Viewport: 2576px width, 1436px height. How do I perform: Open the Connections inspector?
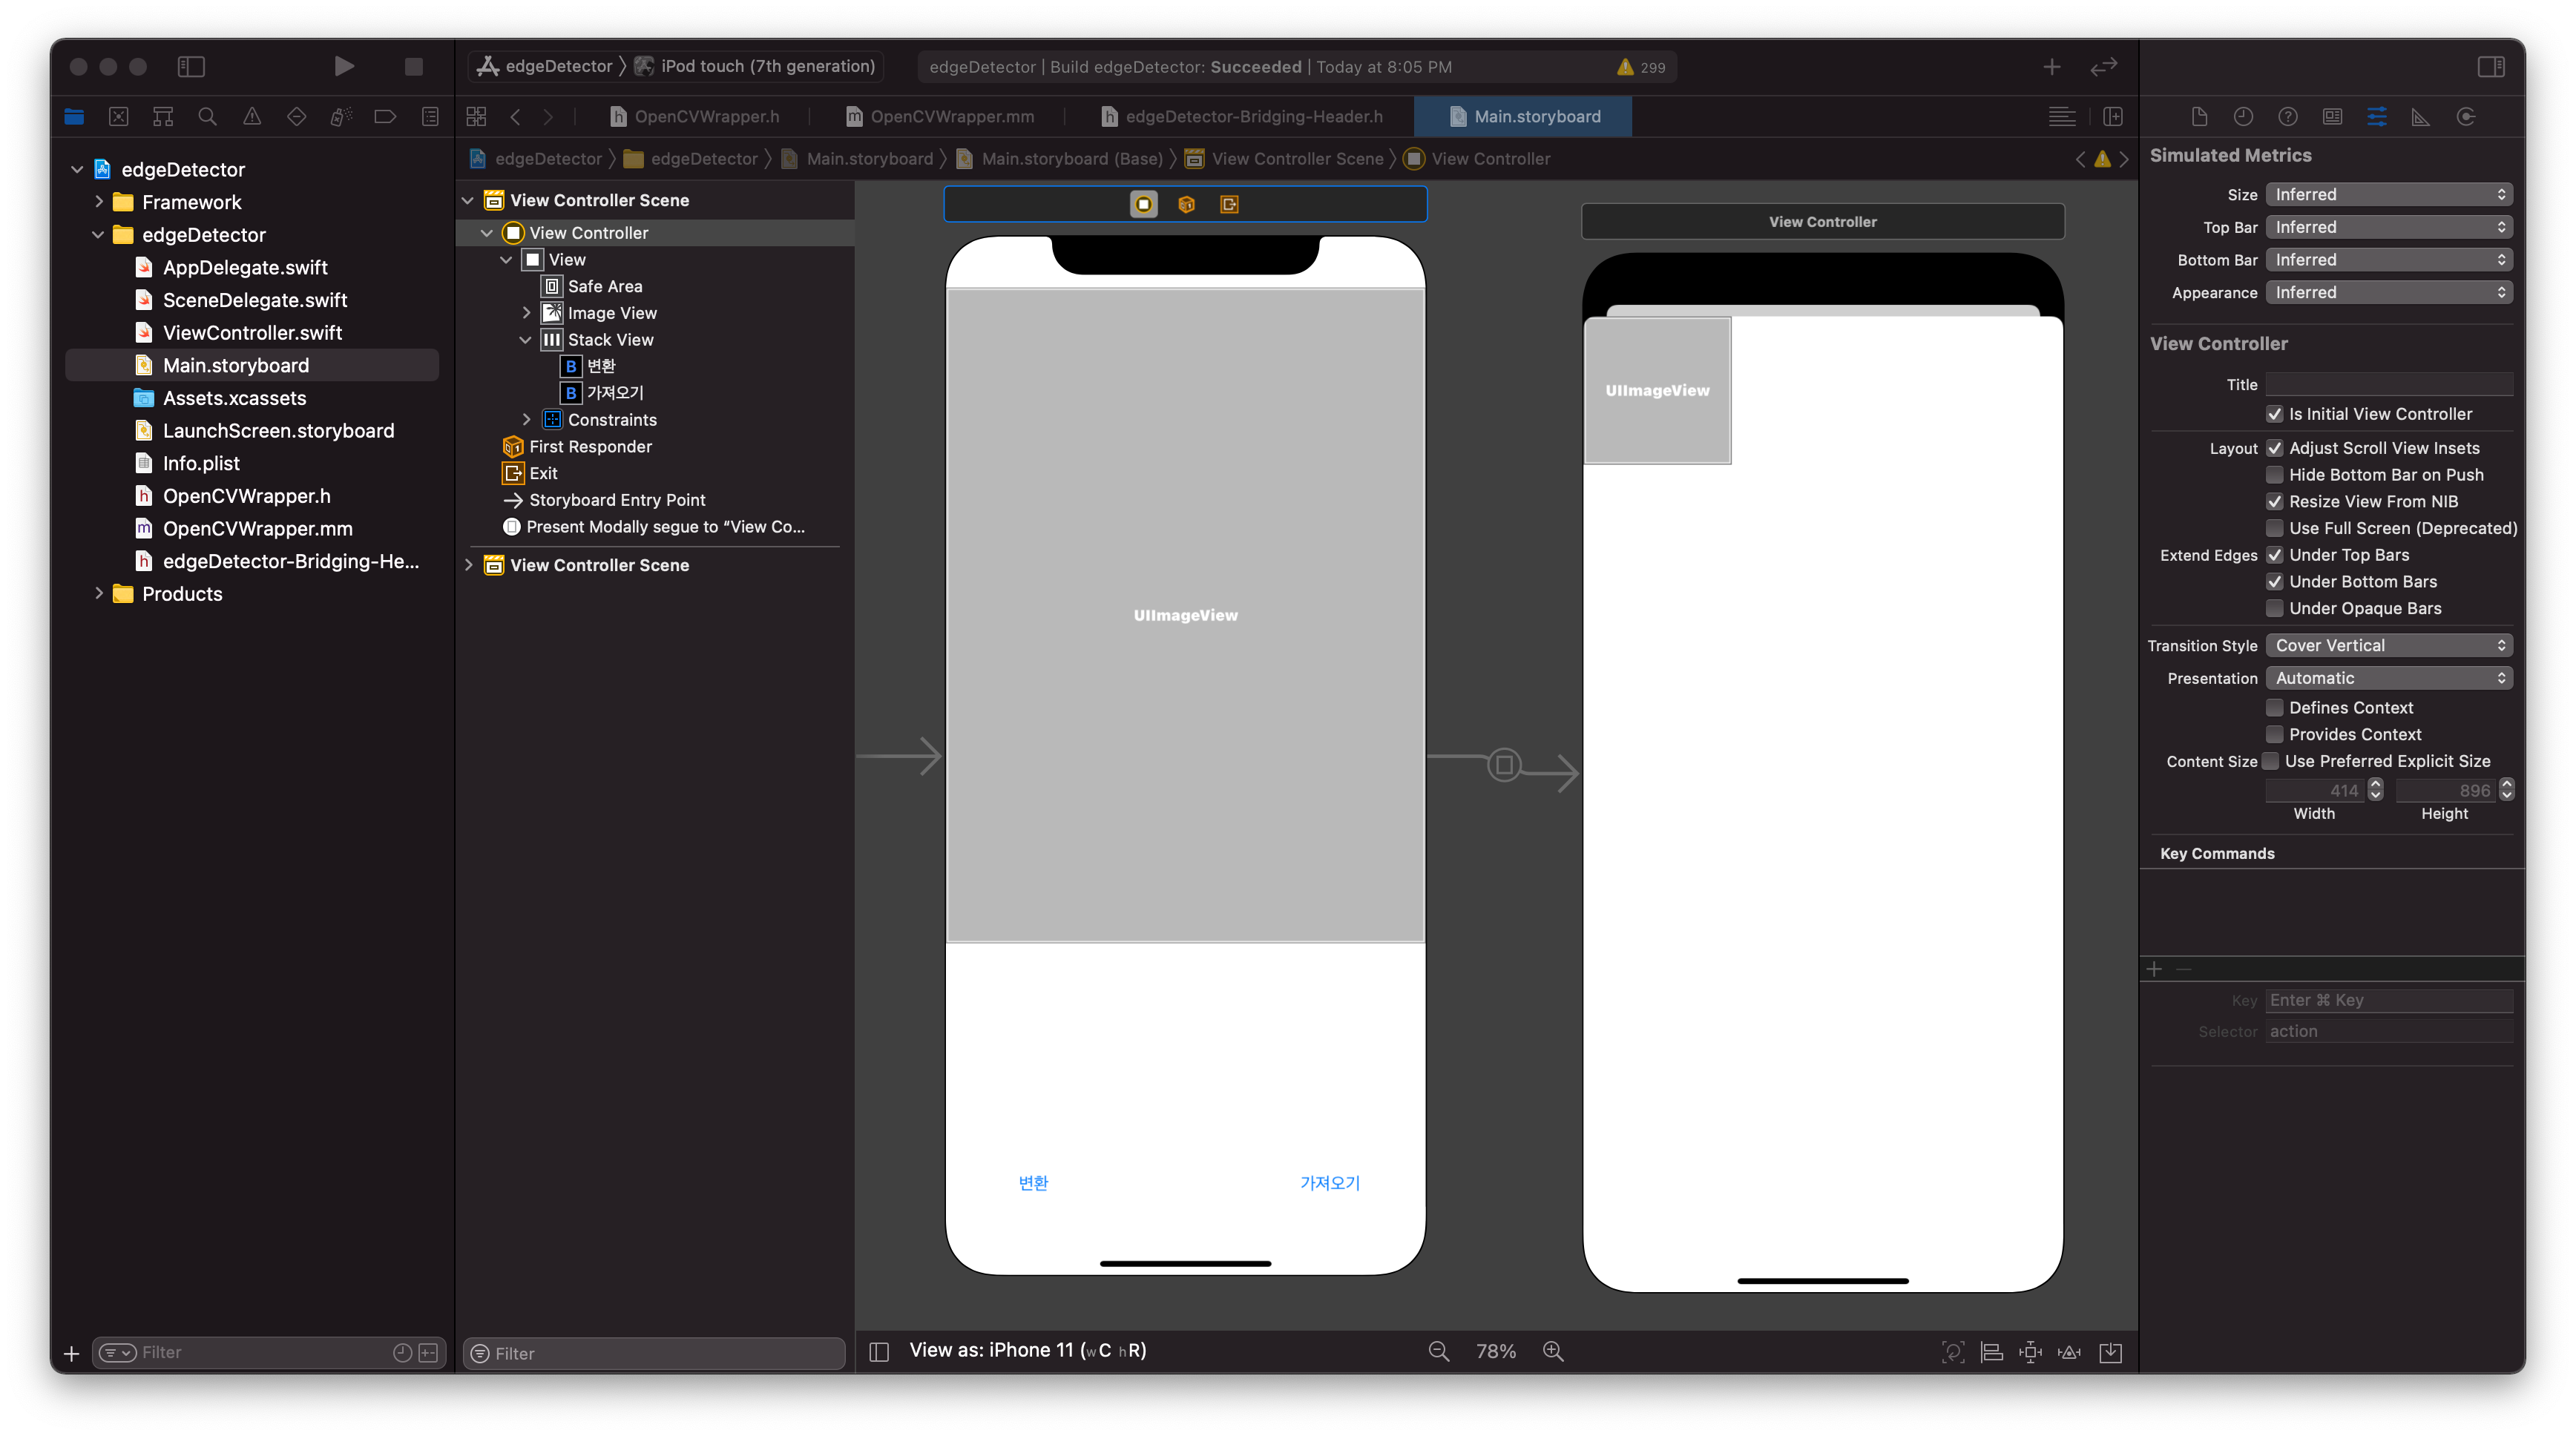click(x=2465, y=116)
